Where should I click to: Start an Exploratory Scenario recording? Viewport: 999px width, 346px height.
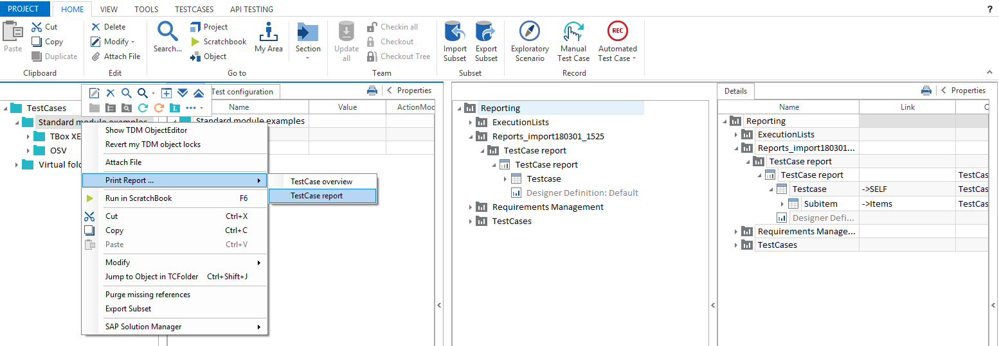[x=530, y=32]
